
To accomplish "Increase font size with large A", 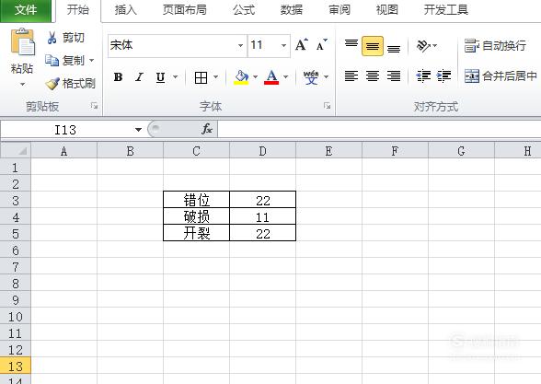I will 301,45.
